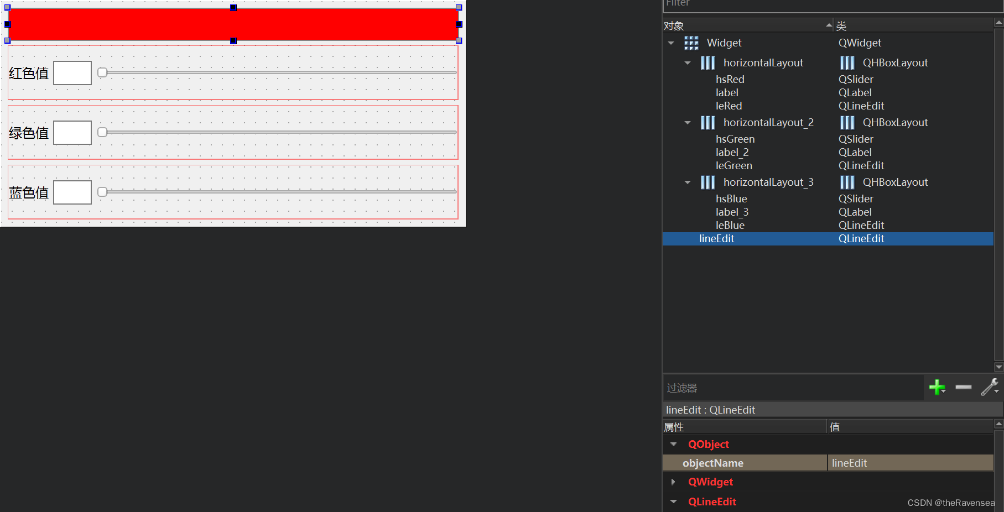Image resolution: width=1004 pixels, height=512 pixels.
Task: Click the 红色值 label
Action: (29, 73)
